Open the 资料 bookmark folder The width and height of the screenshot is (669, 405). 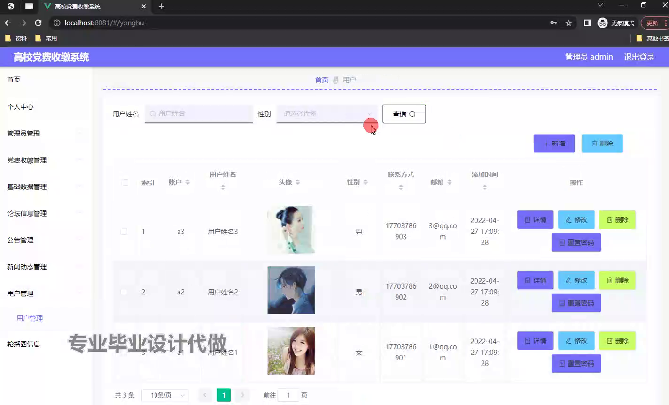[16, 38]
